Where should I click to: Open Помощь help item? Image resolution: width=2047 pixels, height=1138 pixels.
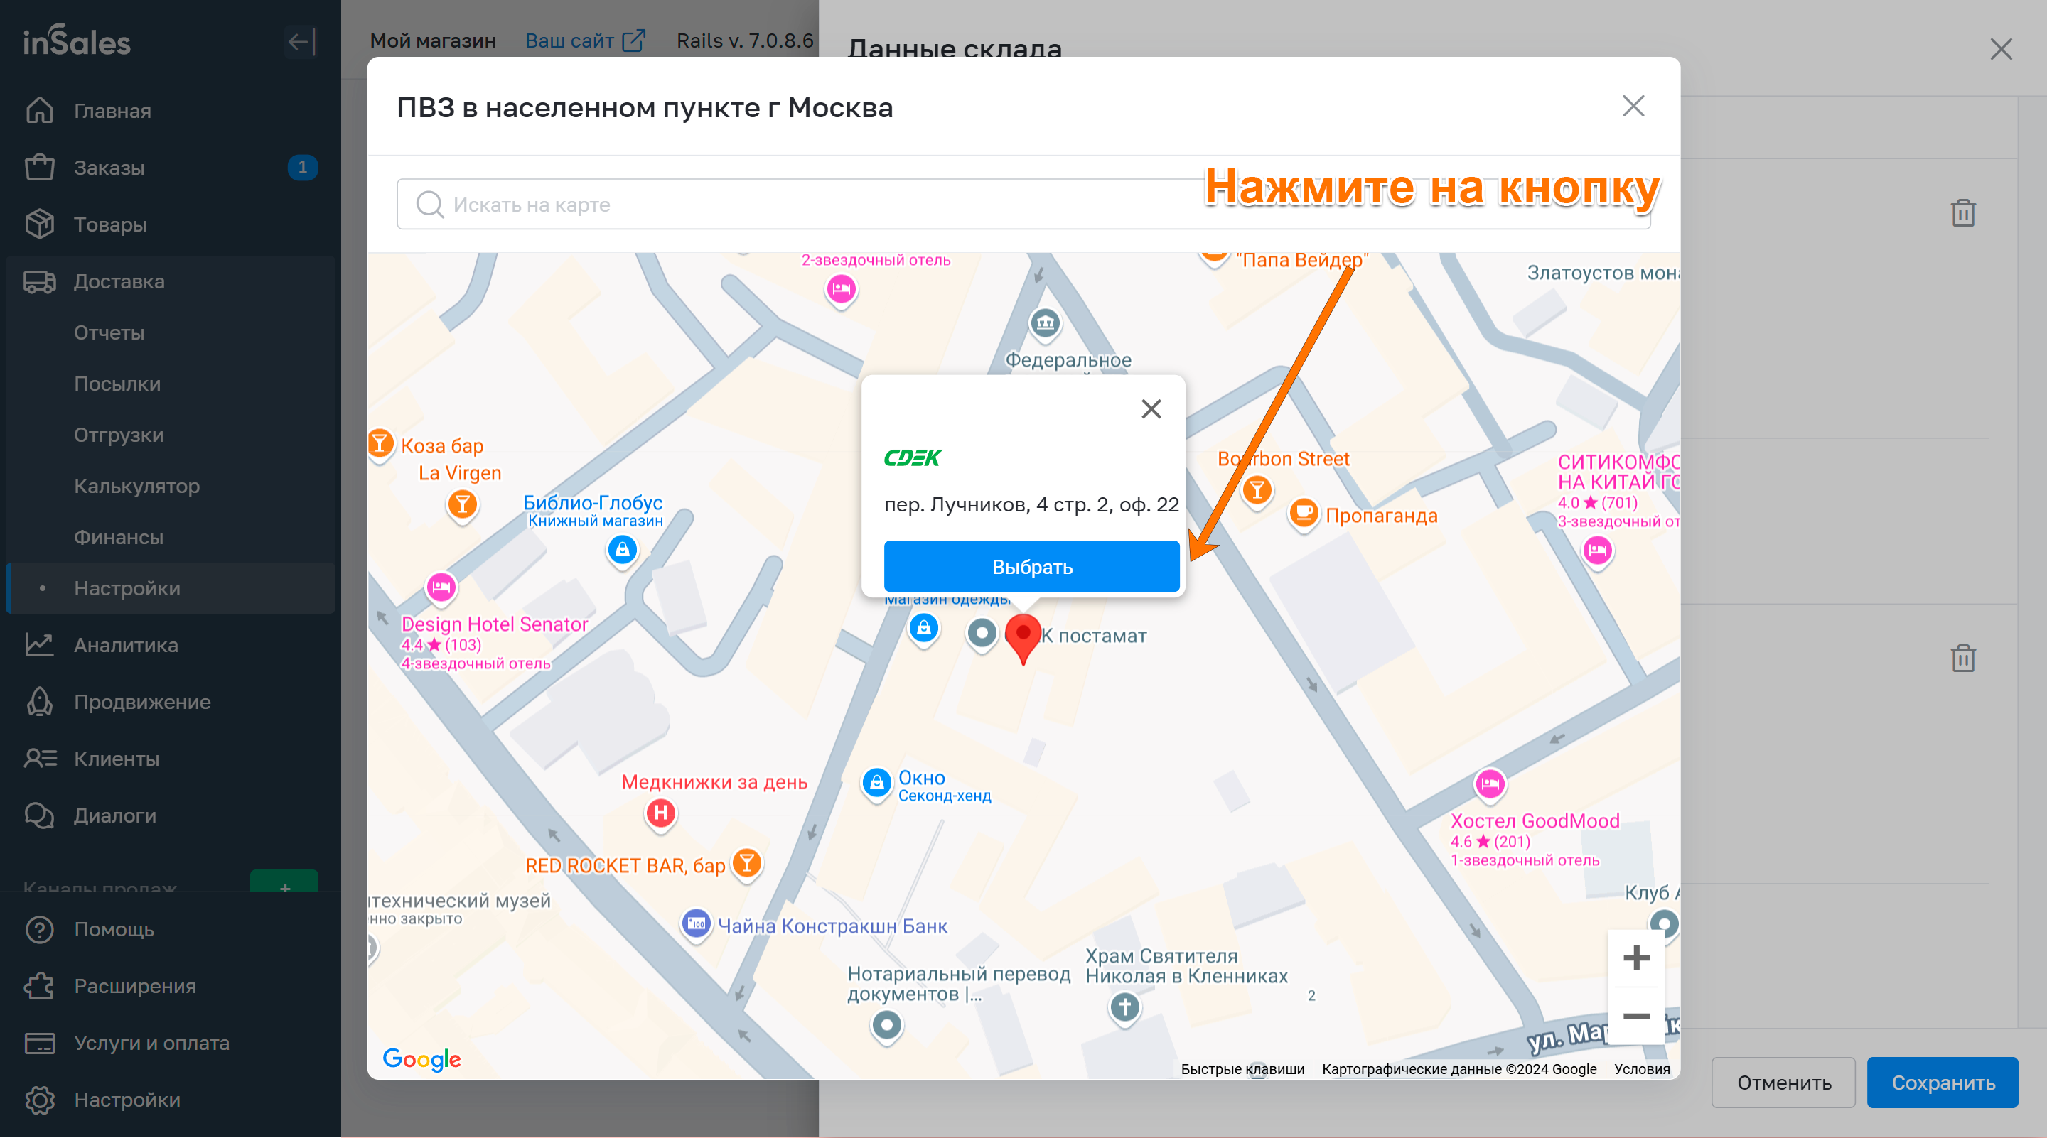tap(114, 929)
